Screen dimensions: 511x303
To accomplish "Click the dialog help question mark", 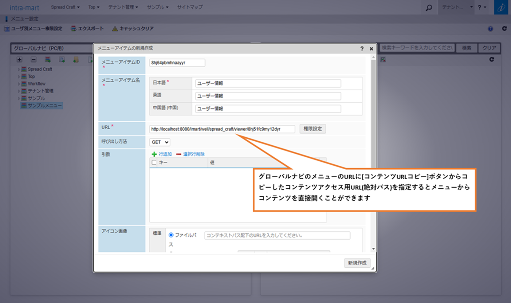I will [362, 49].
